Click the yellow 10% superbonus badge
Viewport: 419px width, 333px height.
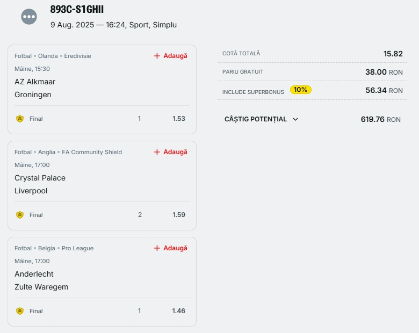click(x=301, y=90)
